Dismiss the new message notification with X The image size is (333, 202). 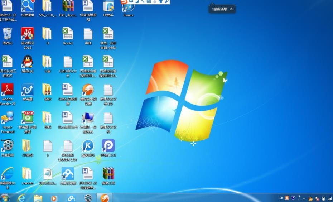pos(231,9)
